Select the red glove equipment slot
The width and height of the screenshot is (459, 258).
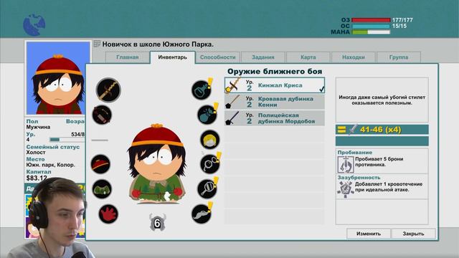point(108,214)
